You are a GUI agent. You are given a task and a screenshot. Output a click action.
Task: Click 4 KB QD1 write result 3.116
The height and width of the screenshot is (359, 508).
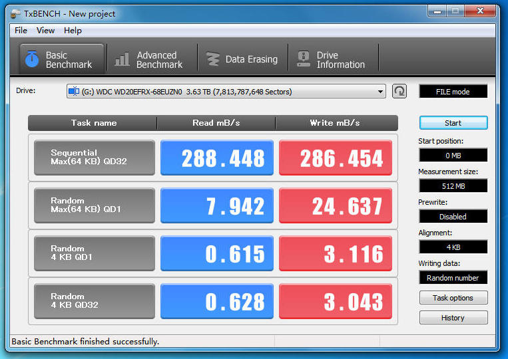(336, 253)
